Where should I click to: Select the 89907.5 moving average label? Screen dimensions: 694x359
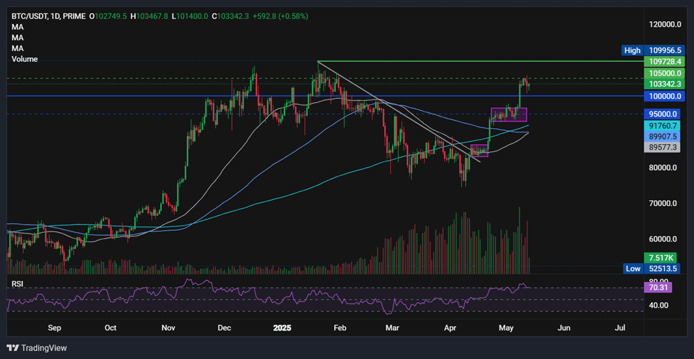click(x=663, y=136)
